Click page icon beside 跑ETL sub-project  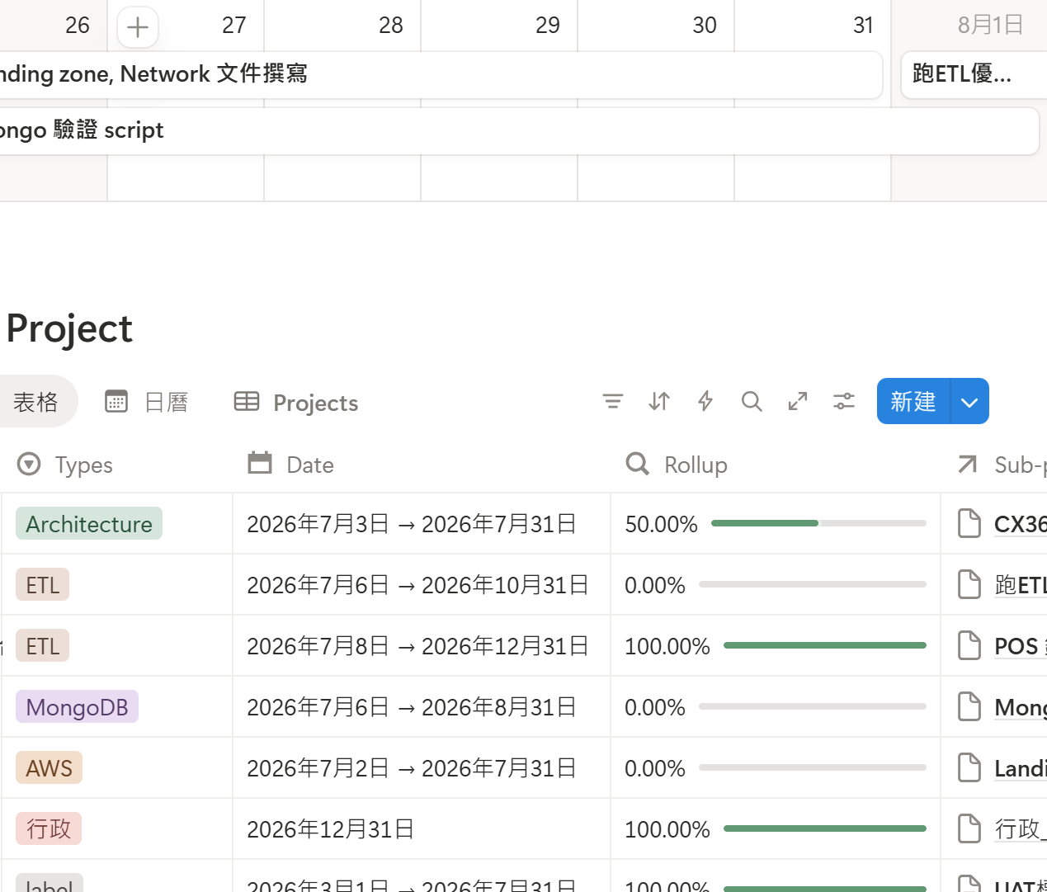969,584
